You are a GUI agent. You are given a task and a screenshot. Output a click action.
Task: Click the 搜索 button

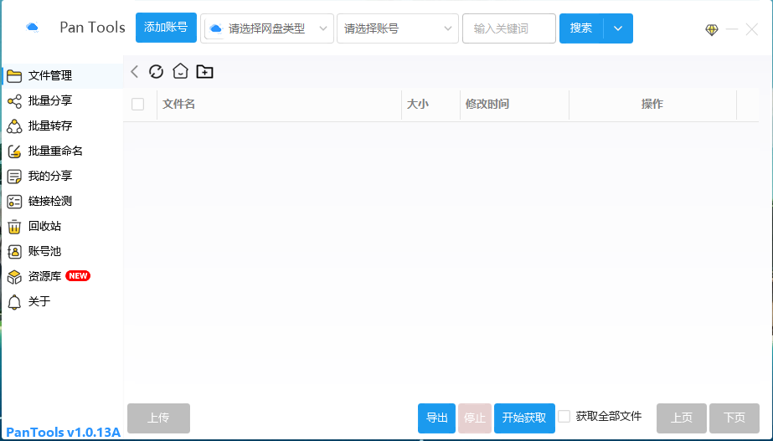click(581, 28)
